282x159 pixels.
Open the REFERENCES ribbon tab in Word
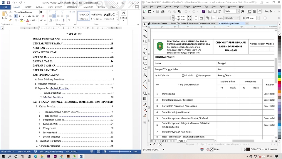pyautogui.click(x=72, y=7)
